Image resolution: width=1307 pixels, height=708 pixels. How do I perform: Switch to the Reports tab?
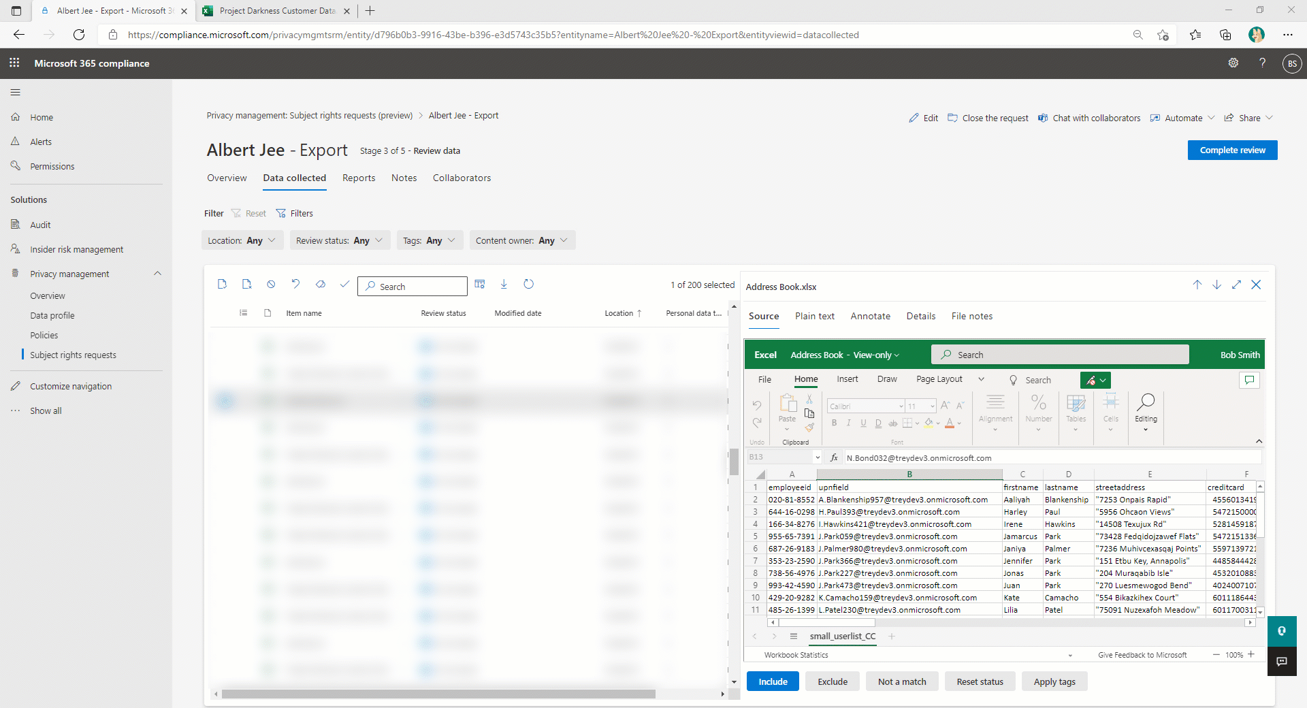click(359, 178)
